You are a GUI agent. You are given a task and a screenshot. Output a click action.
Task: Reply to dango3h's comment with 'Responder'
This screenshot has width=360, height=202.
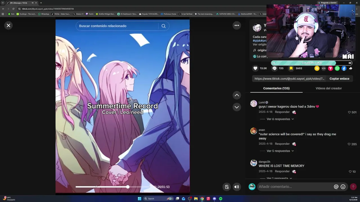pos(282,171)
